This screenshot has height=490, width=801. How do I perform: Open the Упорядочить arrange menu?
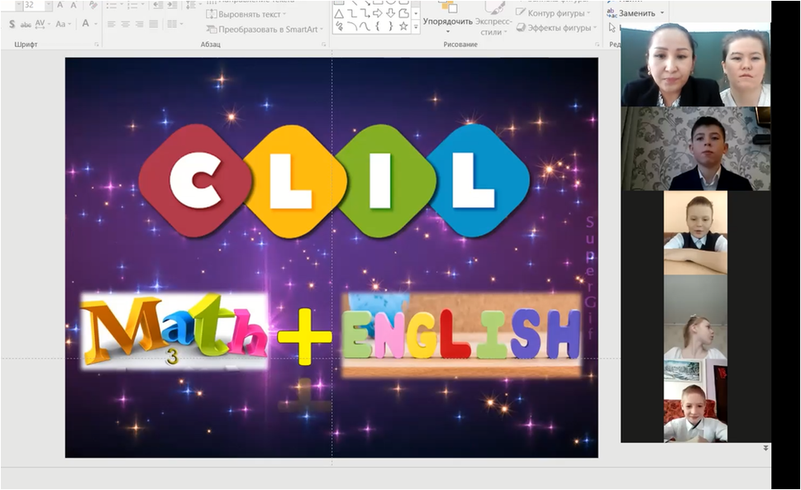[447, 21]
